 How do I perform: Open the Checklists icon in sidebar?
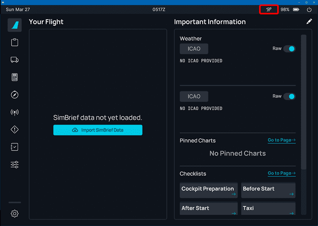(15, 147)
